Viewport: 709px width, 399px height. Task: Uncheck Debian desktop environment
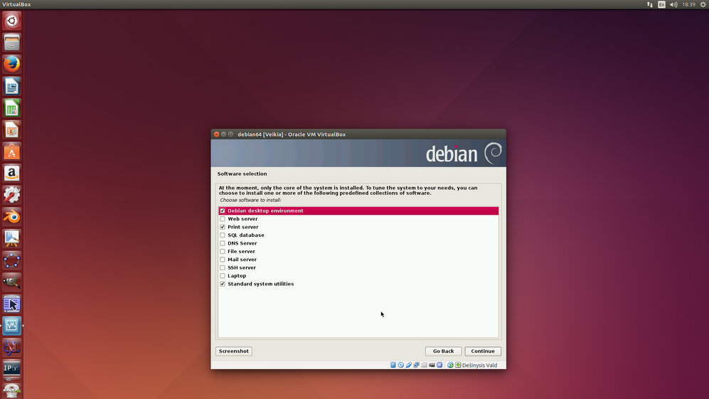point(223,211)
